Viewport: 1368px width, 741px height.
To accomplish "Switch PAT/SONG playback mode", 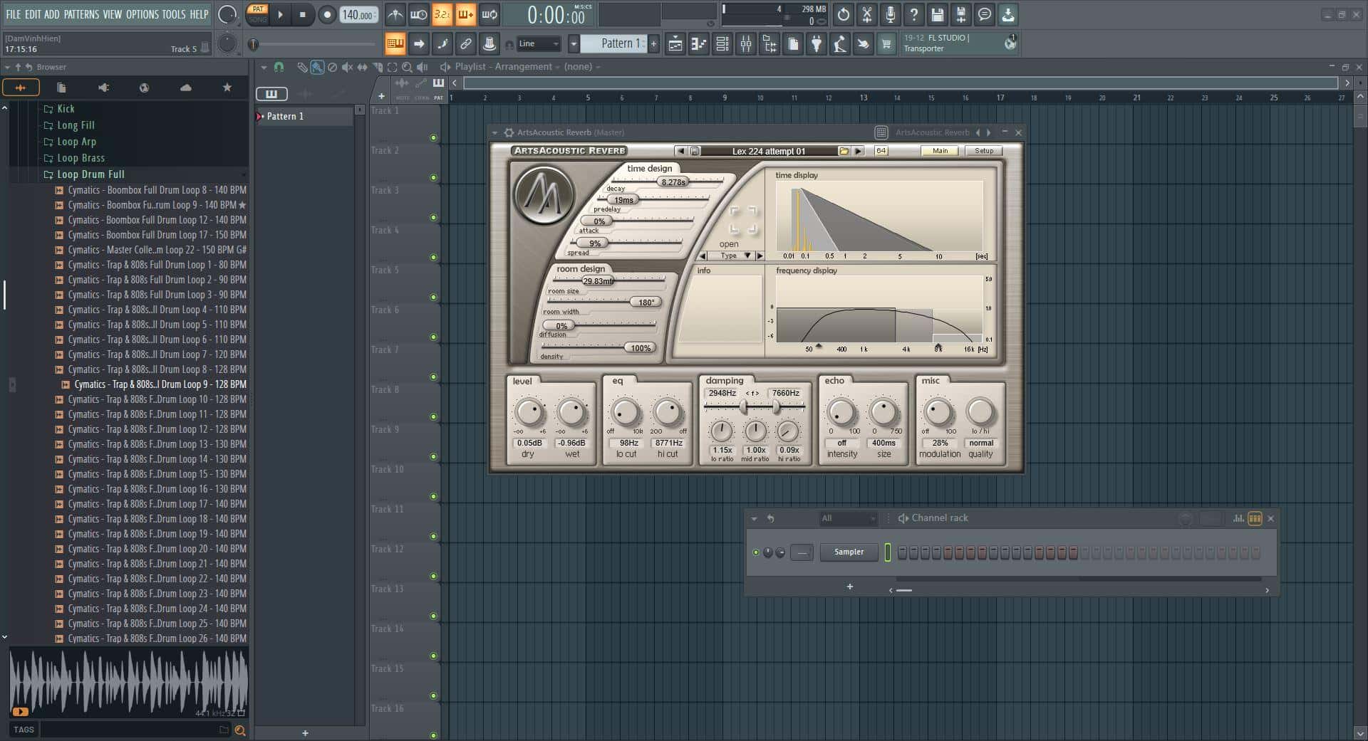I will point(257,14).
